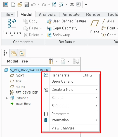Expand the Get Data group dropdown

67,42
